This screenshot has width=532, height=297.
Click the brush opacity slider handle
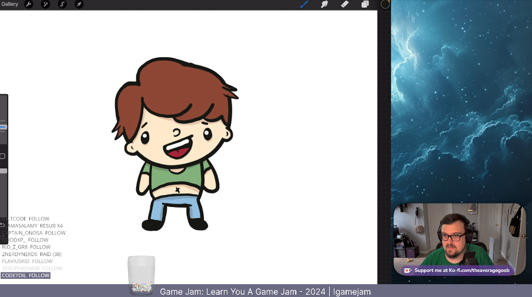(x=3, y=171)
